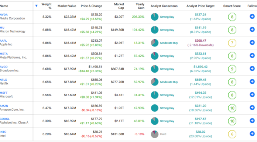
Task: Select Broadcom price $1,495.51
Action: coord(95,67)
